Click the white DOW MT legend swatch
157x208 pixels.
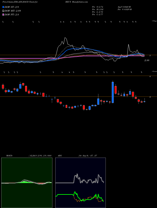(x=3, y=11)
